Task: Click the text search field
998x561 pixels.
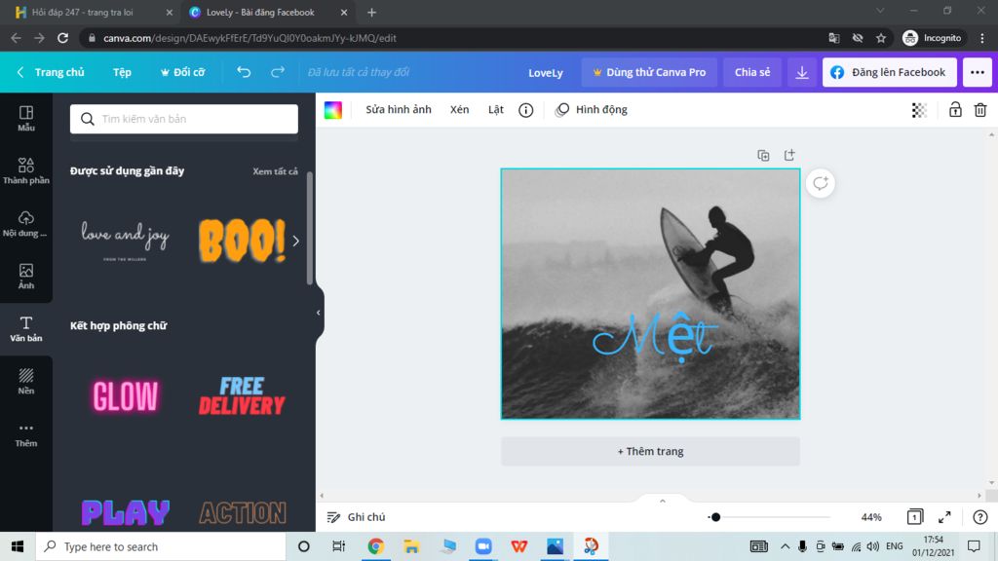Action: pyautogui.click(x=184, y=119)
